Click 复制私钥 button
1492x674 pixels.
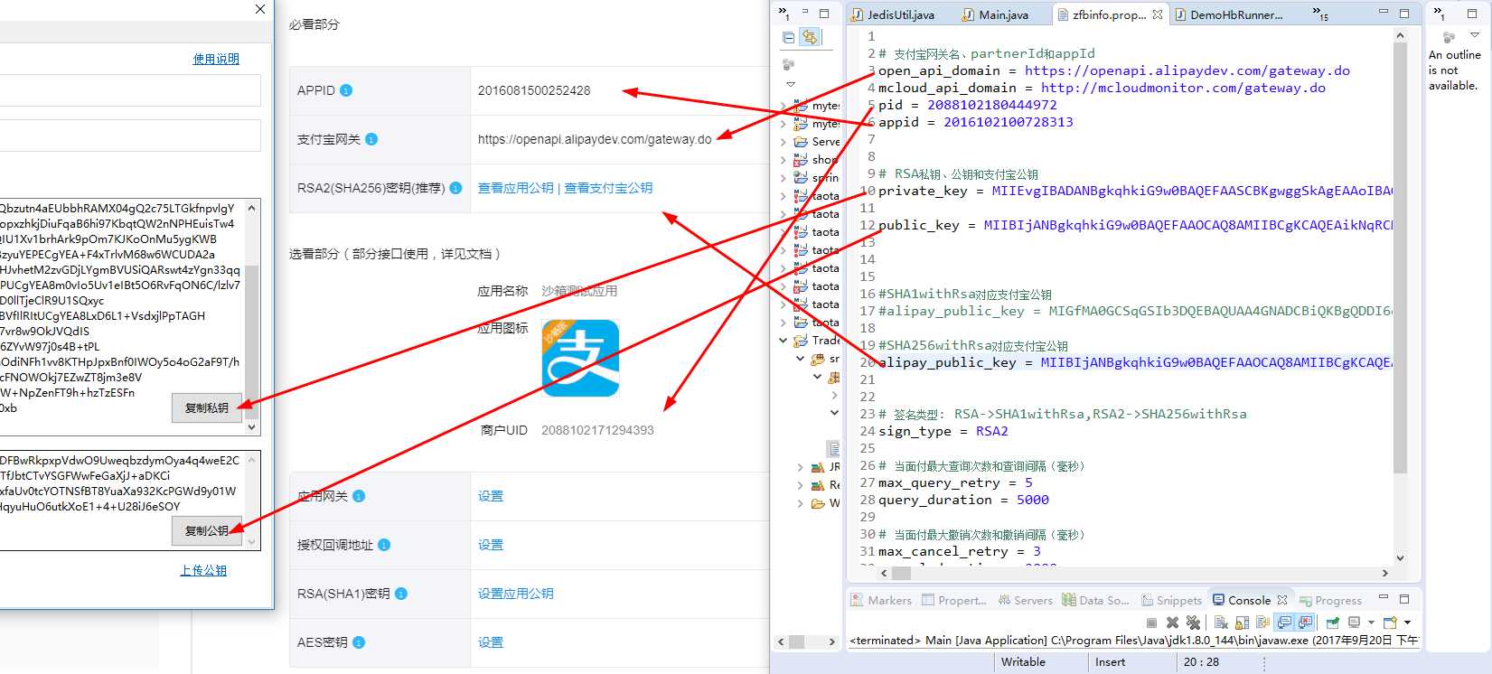coord(207,408)
